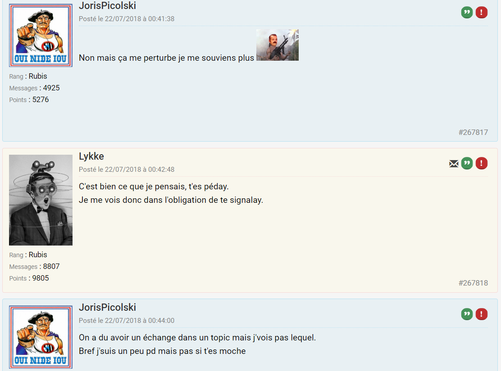Quote JorisPicolski's 00:41:38 post
501x371 pixels.
point(467,13)
